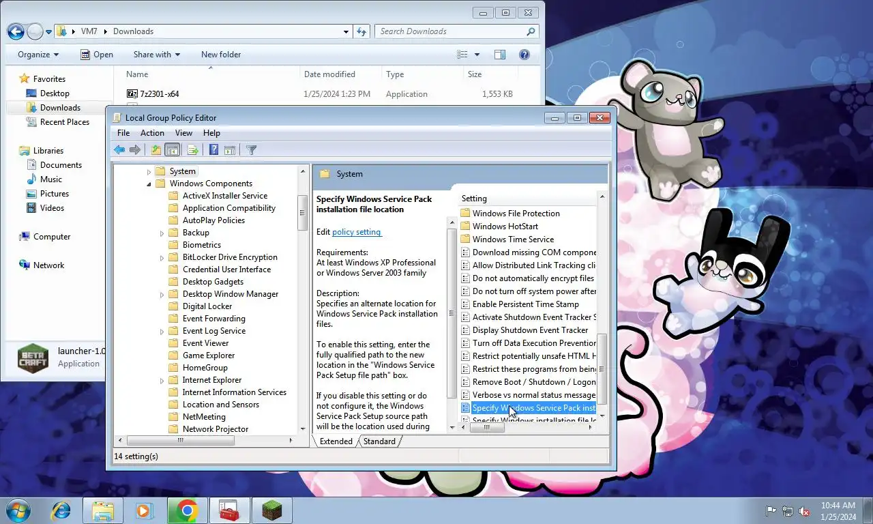The height and width of the screenshot is (524, 873).
Task: Open the view options dropdown arrow
Action: (x=477, y=55)
